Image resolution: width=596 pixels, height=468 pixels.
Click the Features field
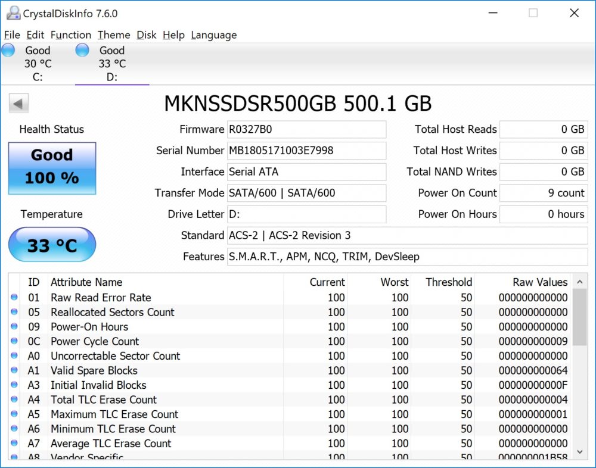[x=408, y=257]
